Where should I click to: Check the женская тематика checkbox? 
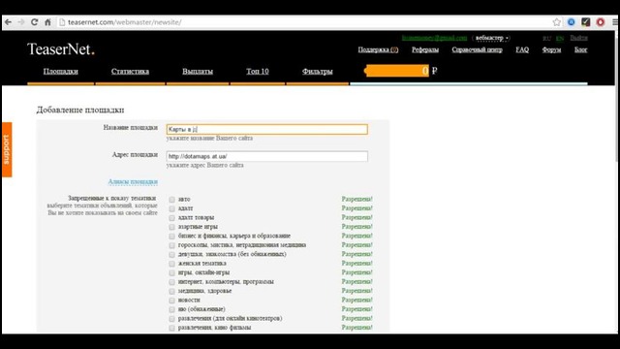172,264
